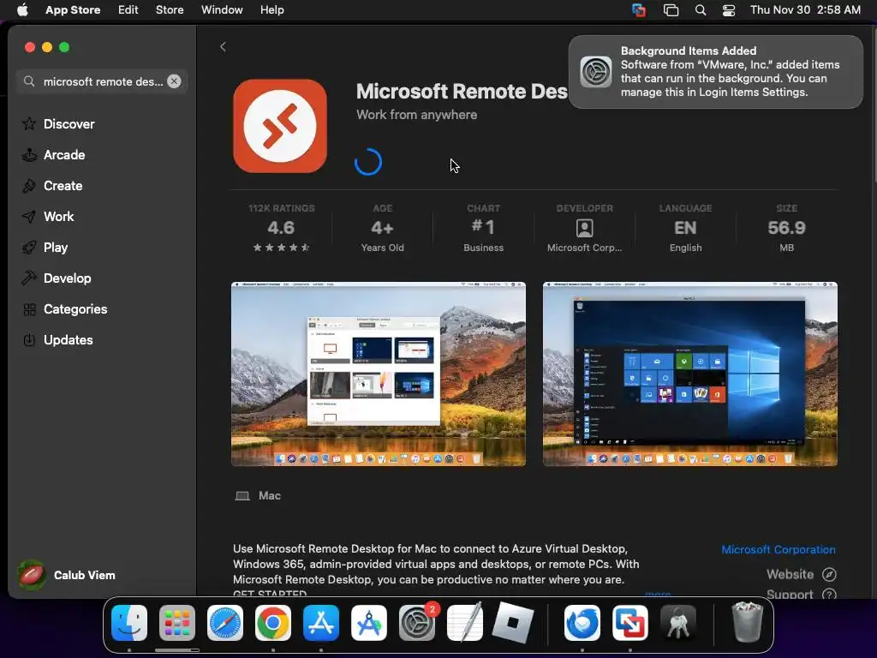Click the #1 Business chart ranking
Screen dimensions: 877x658
pos(483,228)
